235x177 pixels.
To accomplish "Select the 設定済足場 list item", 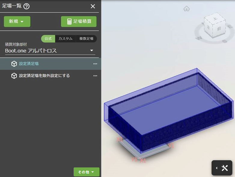I will 29,64.
